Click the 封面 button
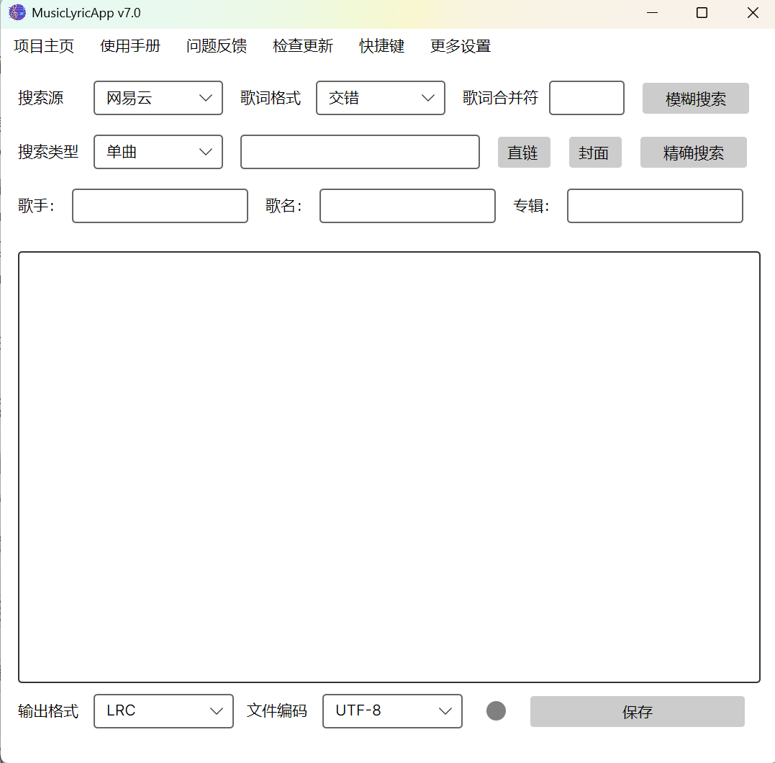Image resolution: width=775 pixels, height=763 pixels. (x=595, y=153)
